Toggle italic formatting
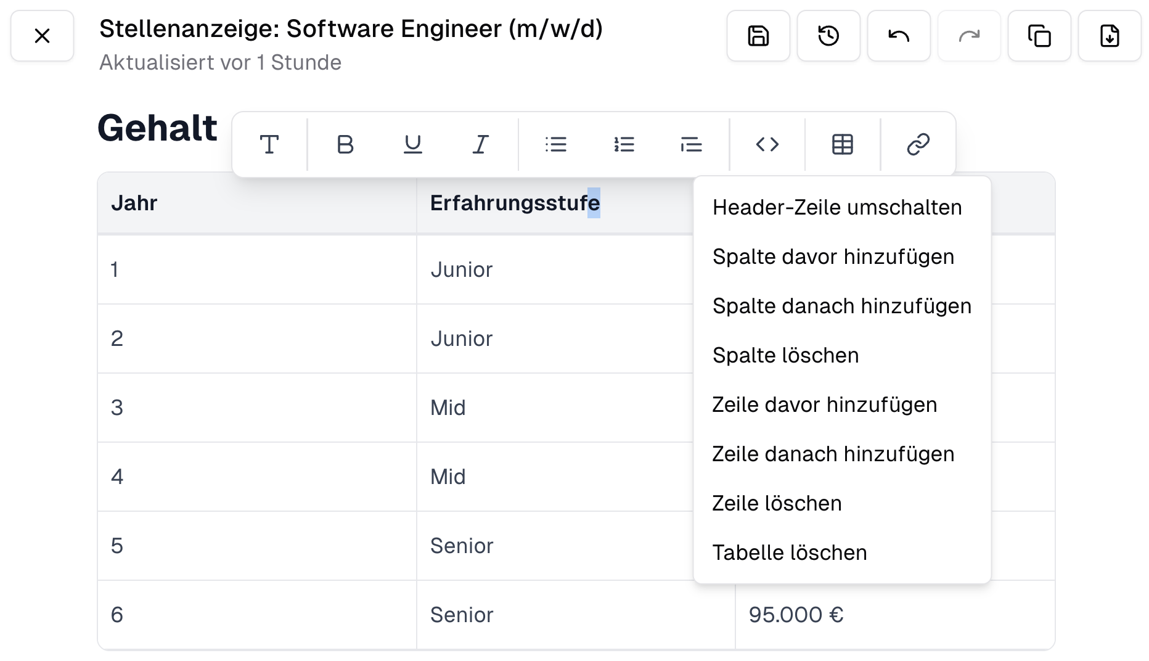This screenshot has height=661, width=1149. point(480,145)
